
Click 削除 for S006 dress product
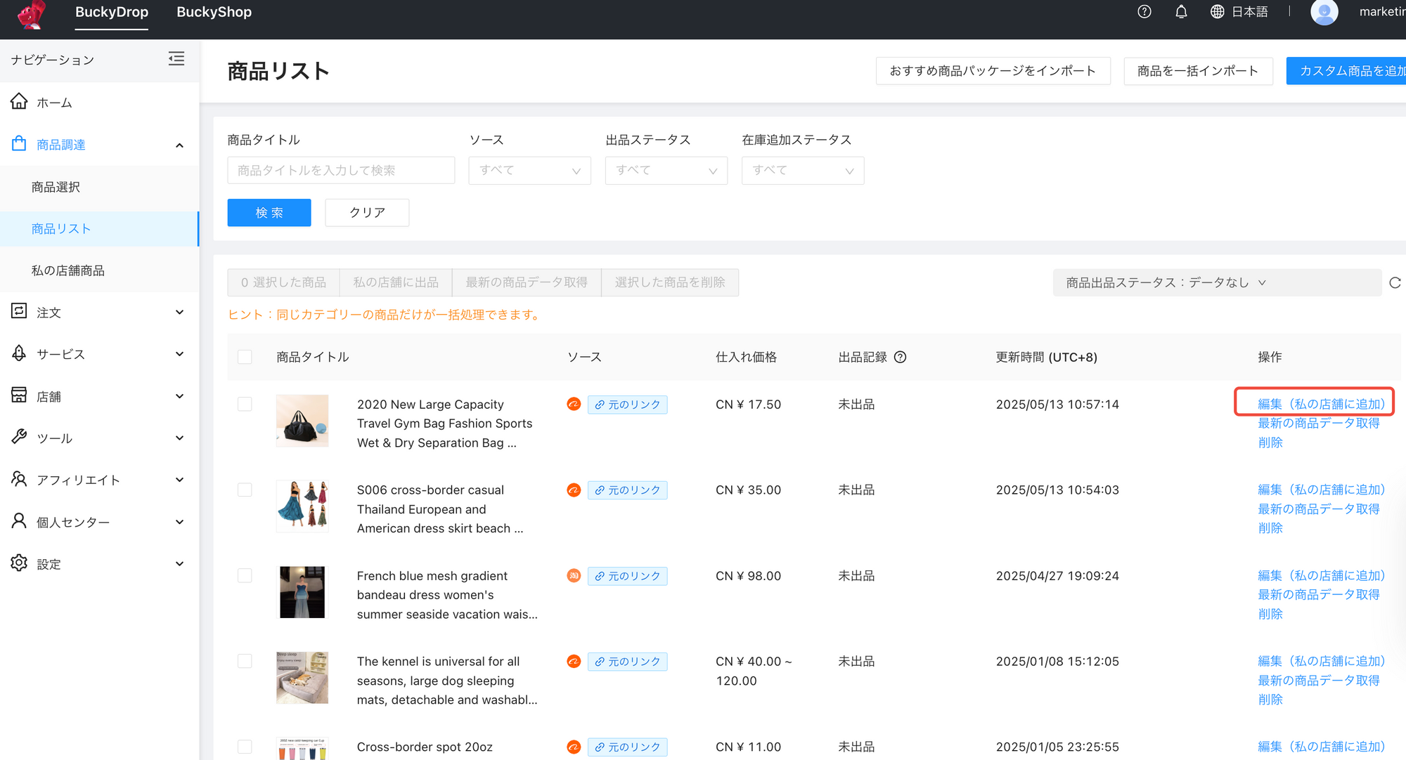point(1270,528)
